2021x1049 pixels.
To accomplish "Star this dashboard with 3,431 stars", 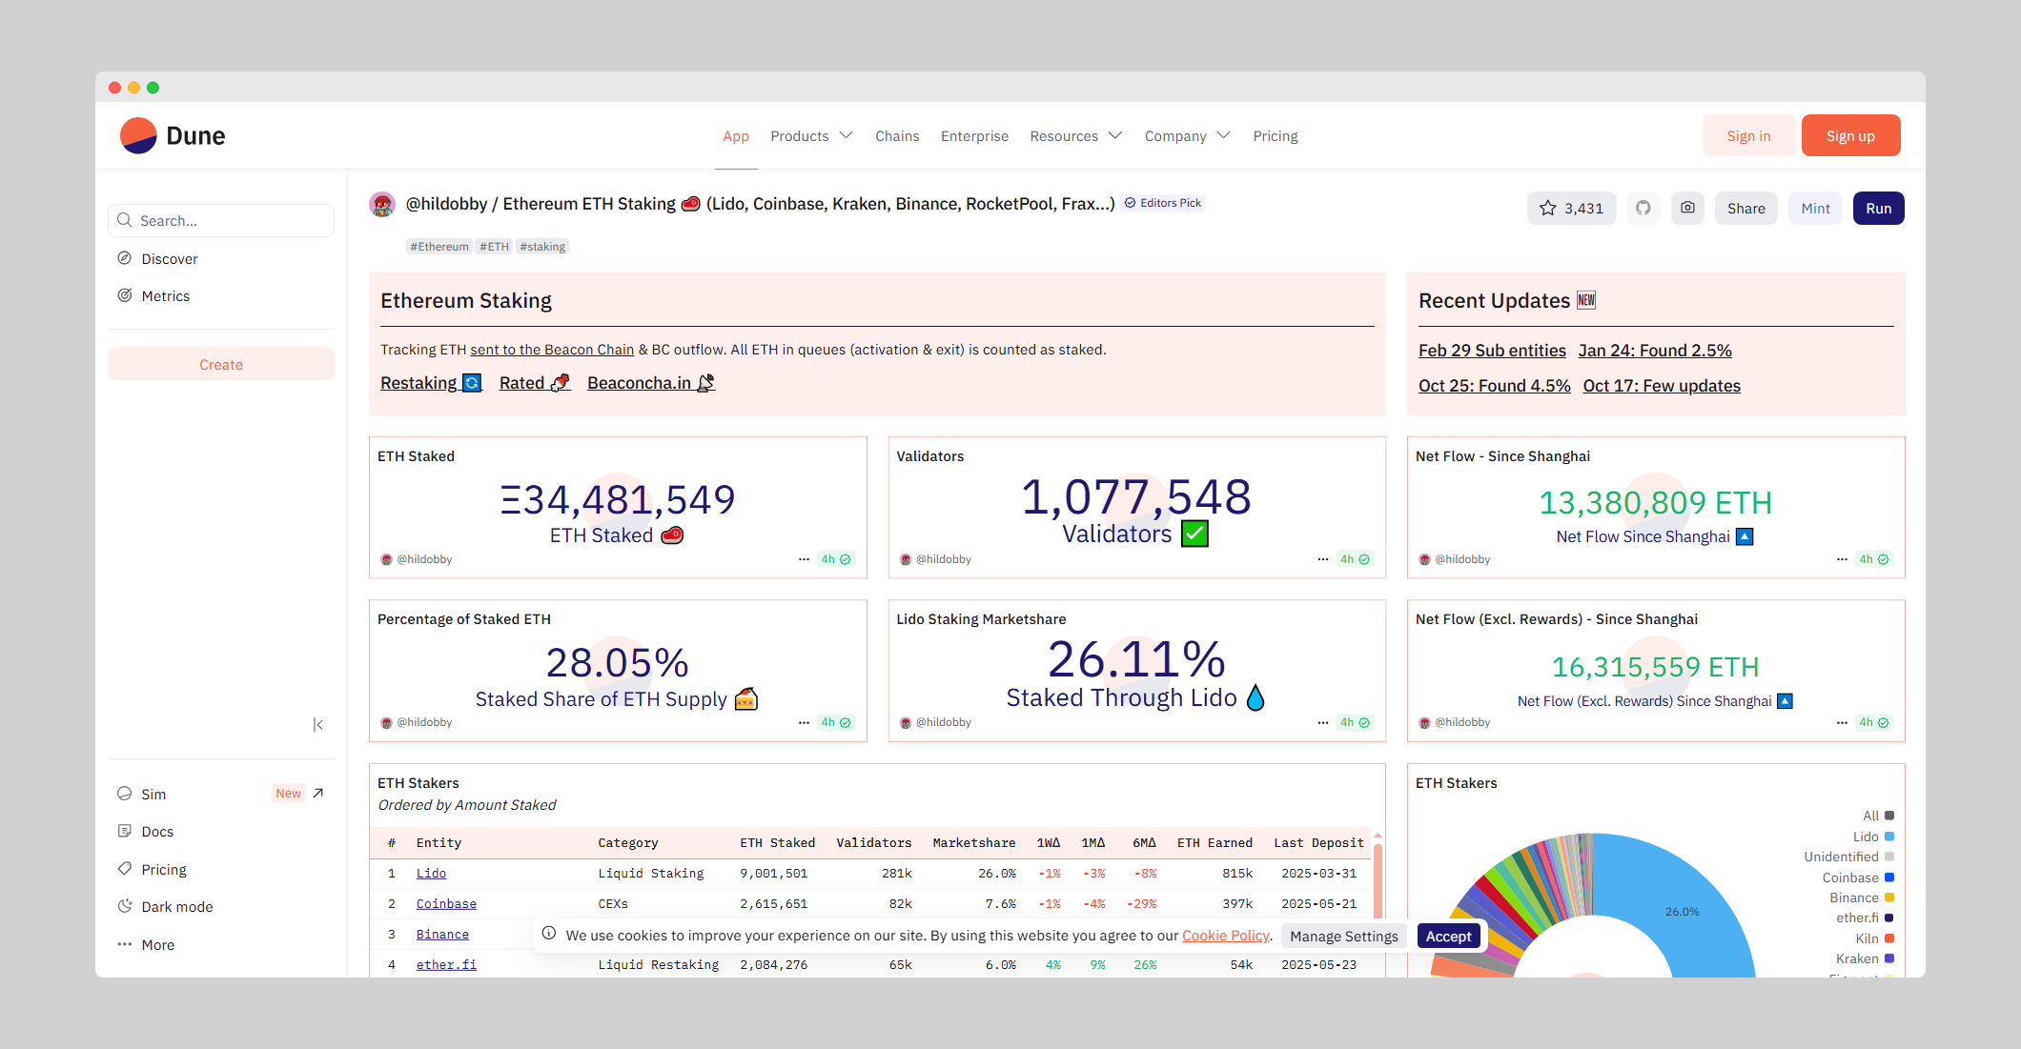I will pos(1571,208).
